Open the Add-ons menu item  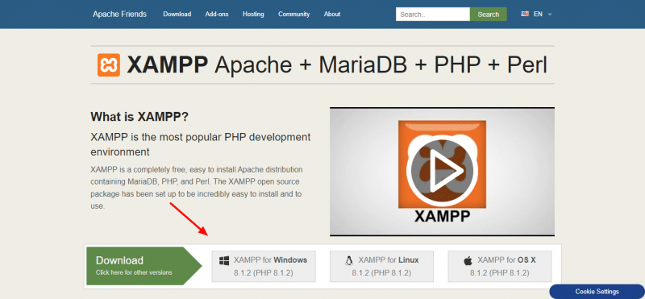tap(217, 14)
